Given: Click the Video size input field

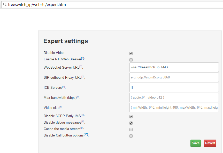Looking at the screenshot, I should click(x=174, y=108).
